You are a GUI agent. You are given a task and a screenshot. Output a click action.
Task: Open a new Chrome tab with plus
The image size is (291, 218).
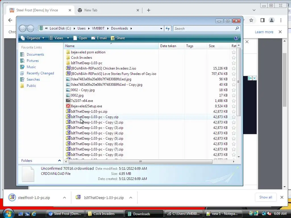(148, 10)
